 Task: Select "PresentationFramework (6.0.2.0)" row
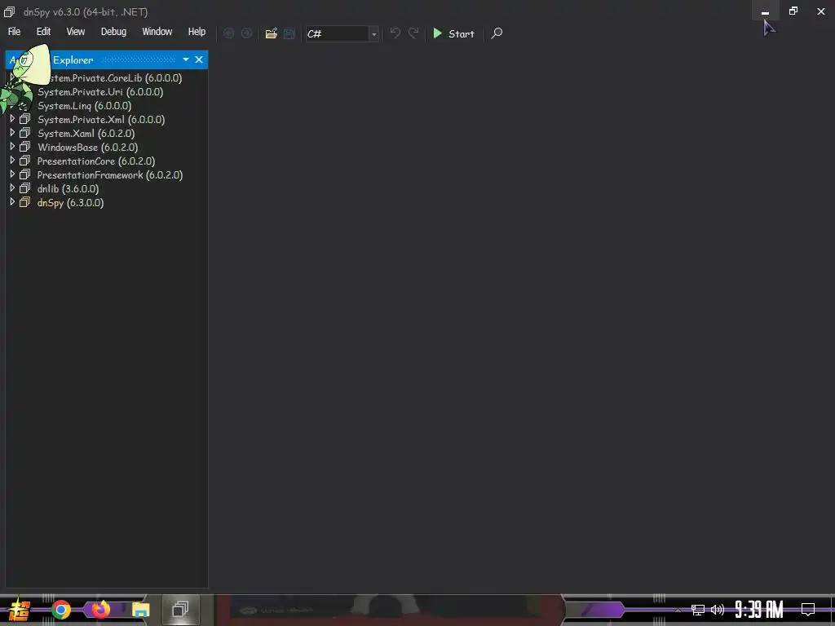click(110, 175)
